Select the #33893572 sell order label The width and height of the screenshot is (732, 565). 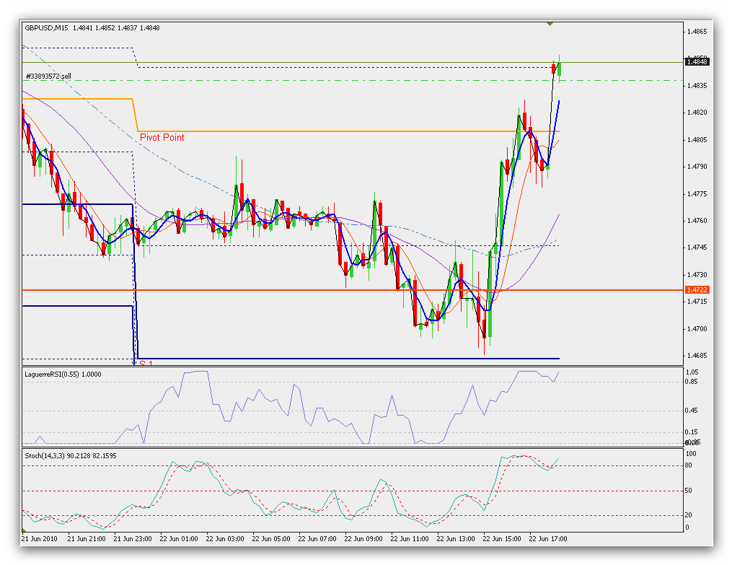click(x=48, y=76)
